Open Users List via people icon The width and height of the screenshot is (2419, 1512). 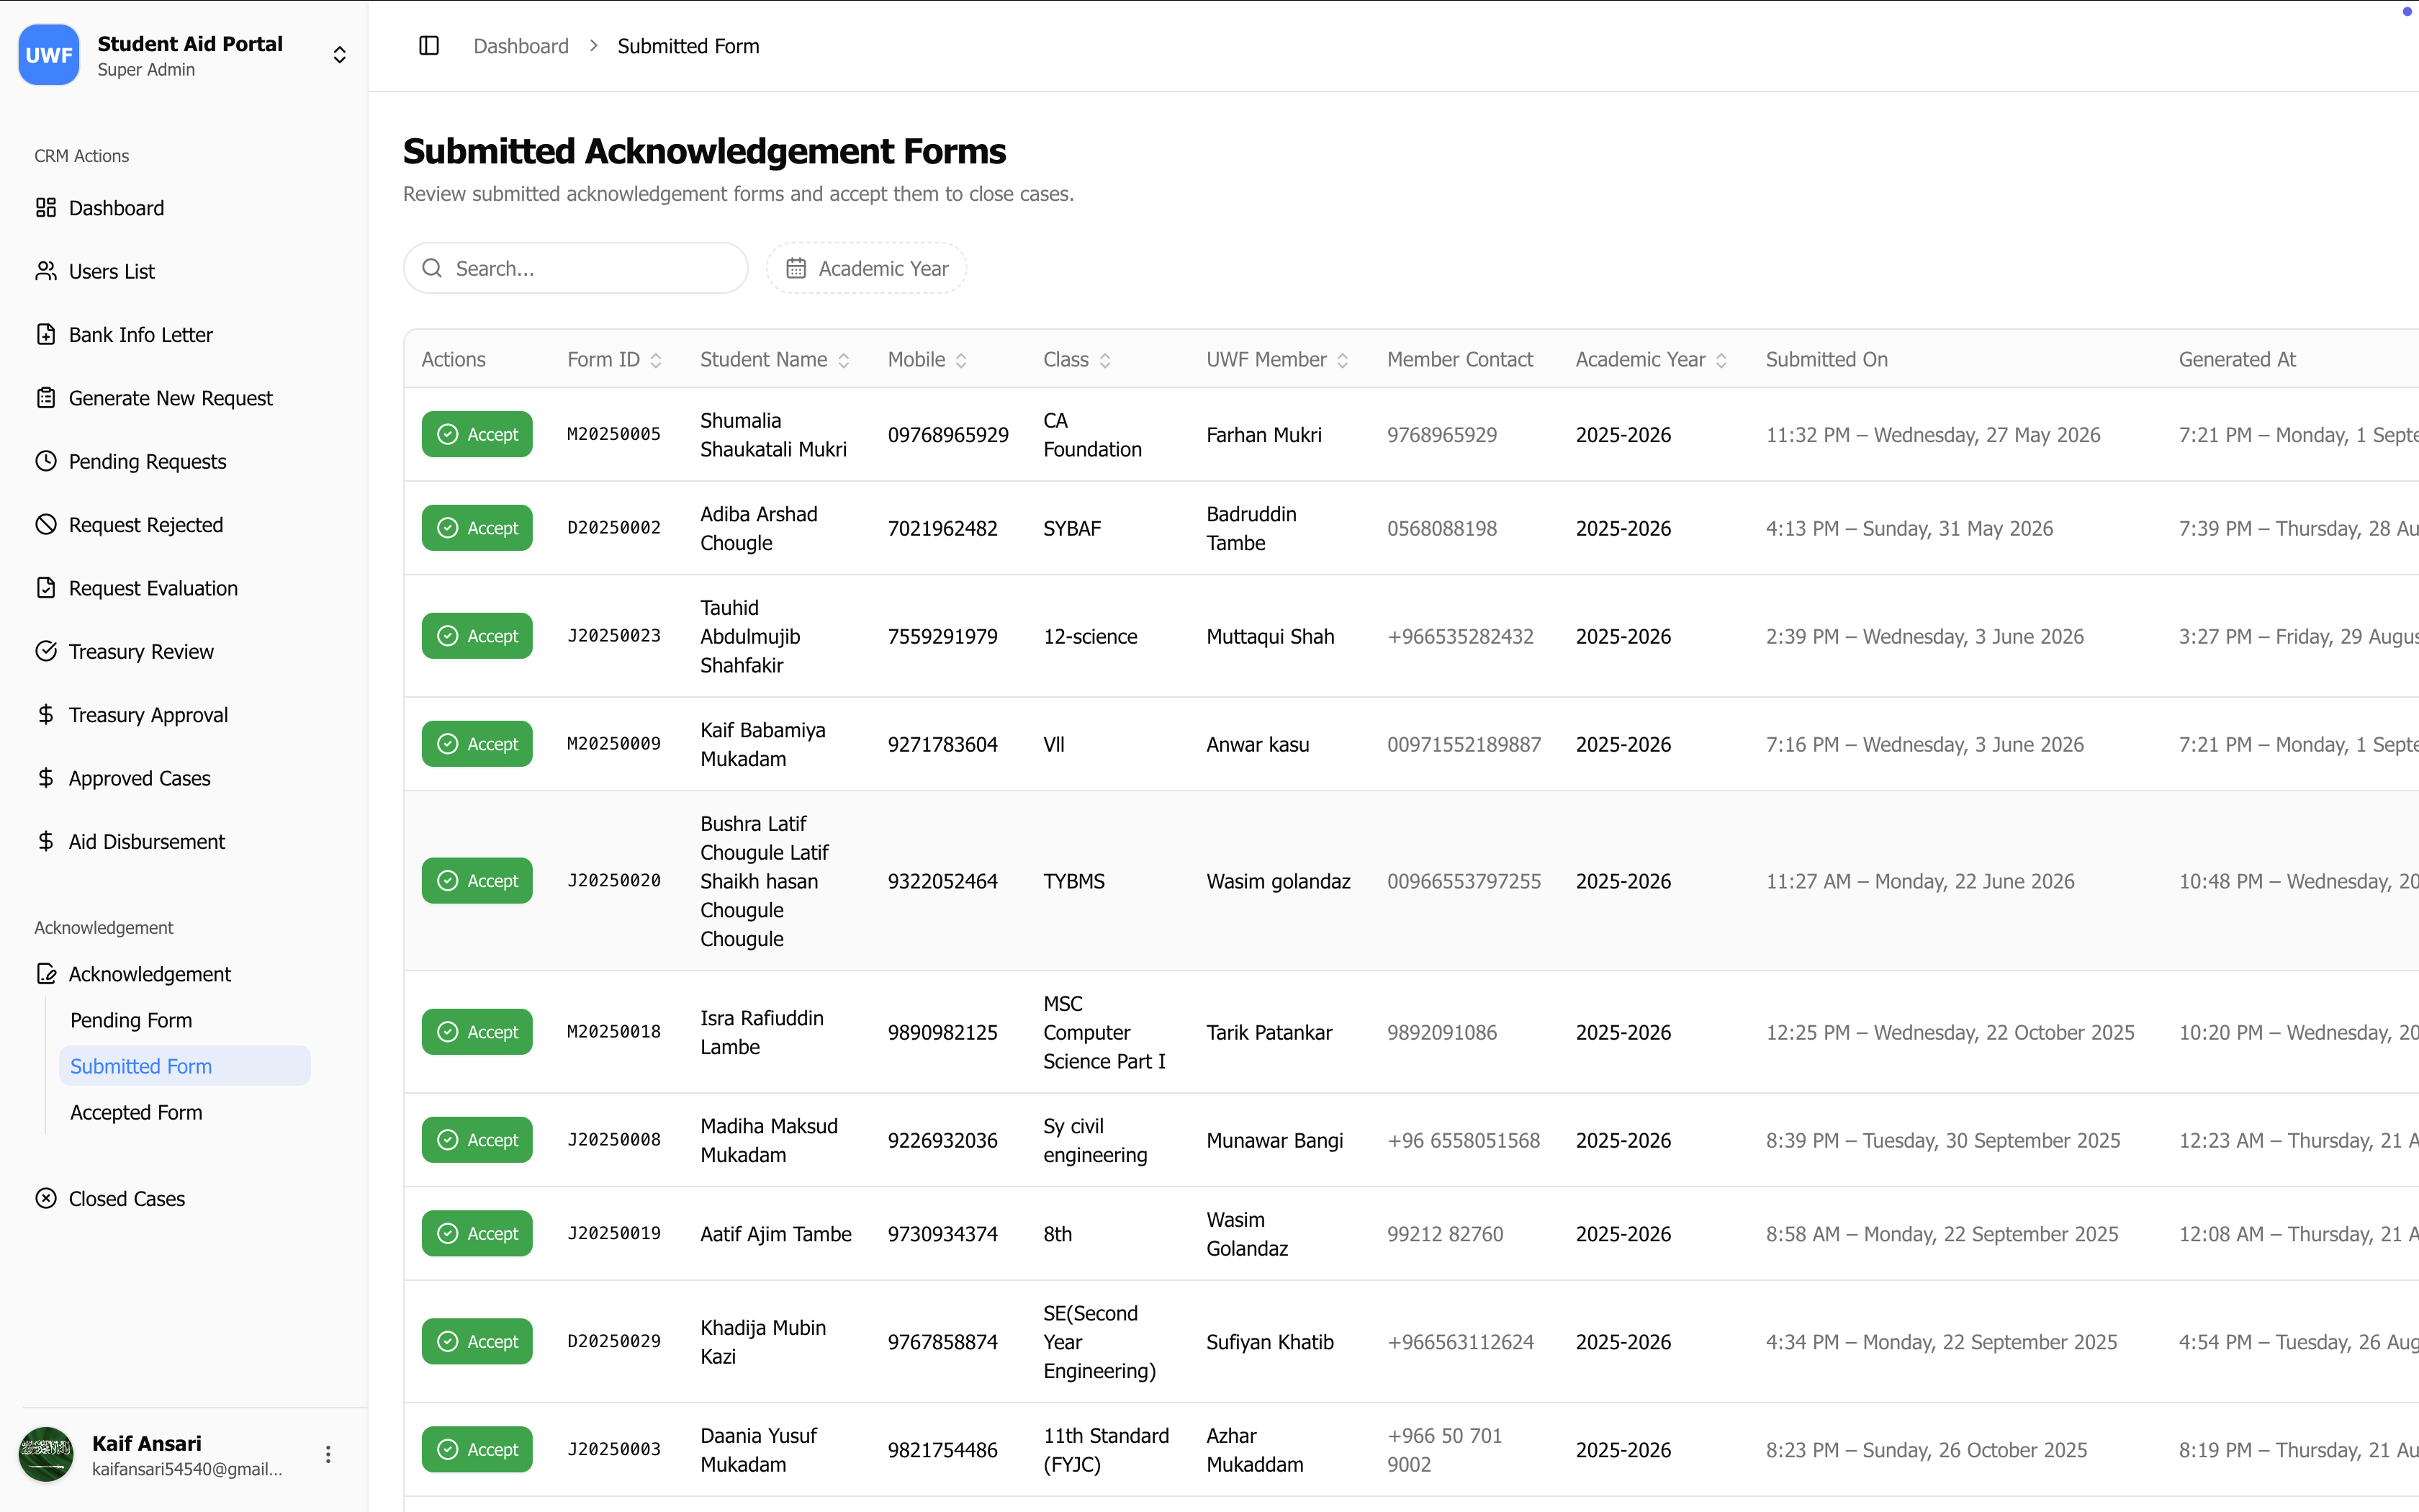coord(46,271)
